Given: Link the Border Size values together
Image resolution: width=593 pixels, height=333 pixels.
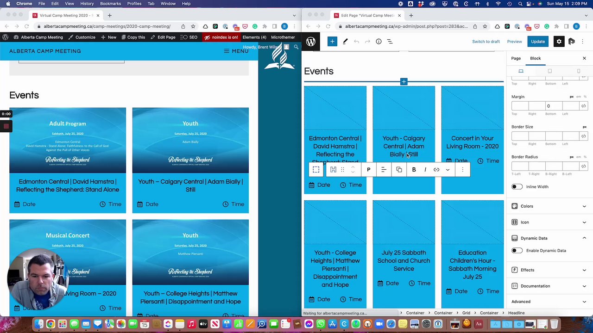Looking at the screenshot, I should 584,136.
